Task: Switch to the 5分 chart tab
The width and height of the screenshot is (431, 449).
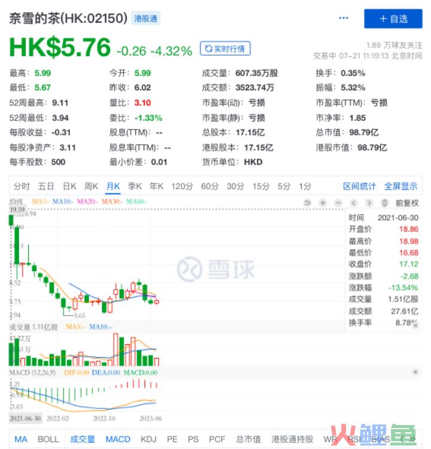Action: (284, 186)
